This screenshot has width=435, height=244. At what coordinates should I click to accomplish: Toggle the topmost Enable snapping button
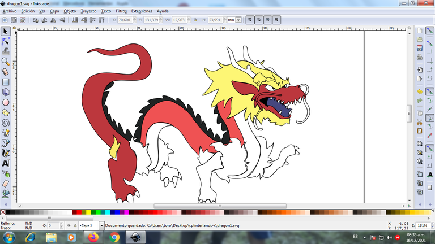click(430, 30)
